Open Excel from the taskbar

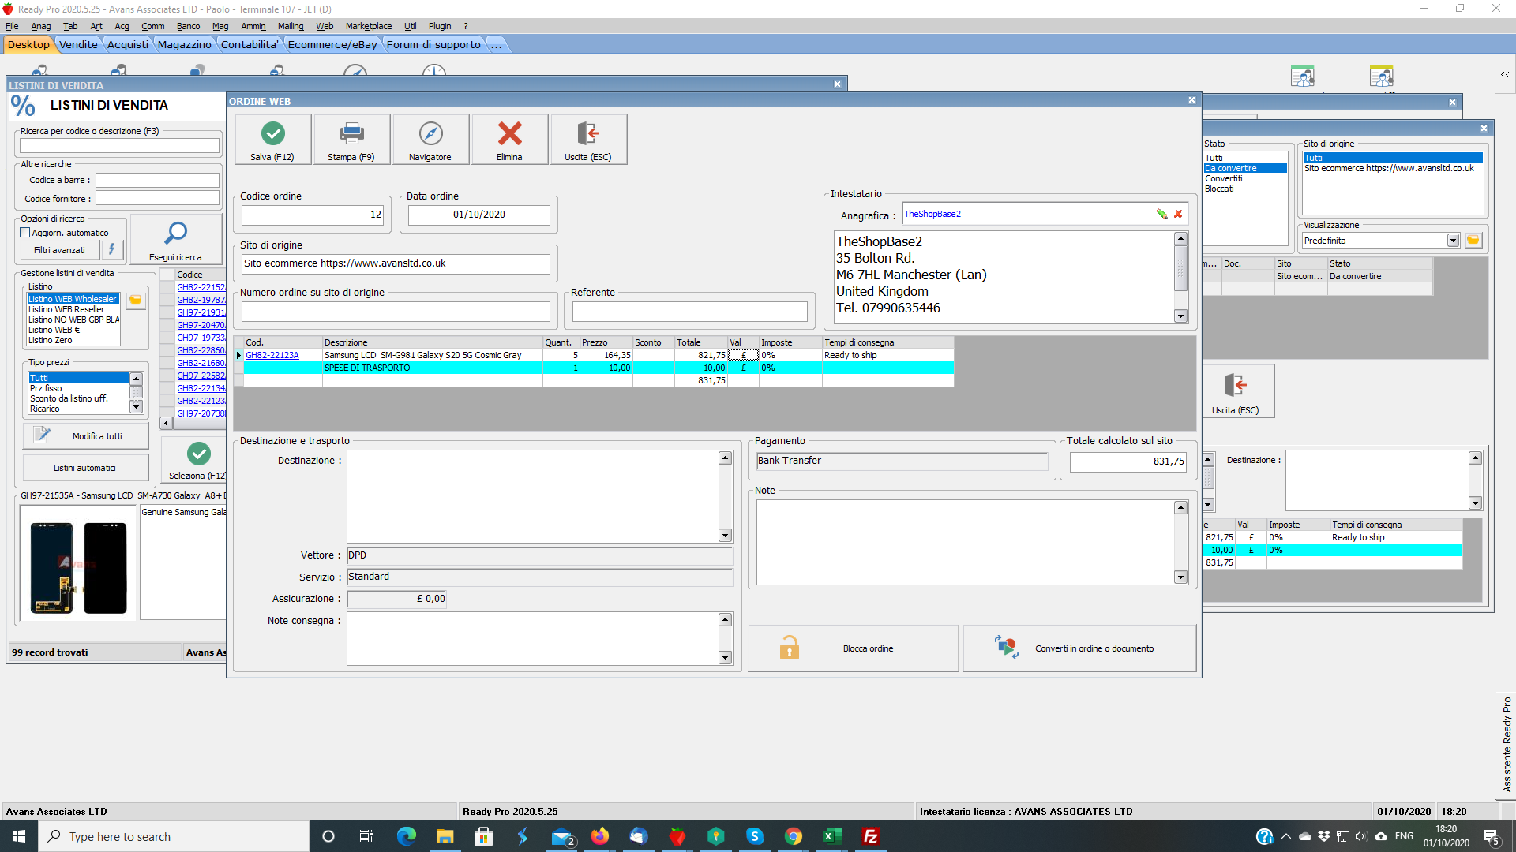(831, 836)
